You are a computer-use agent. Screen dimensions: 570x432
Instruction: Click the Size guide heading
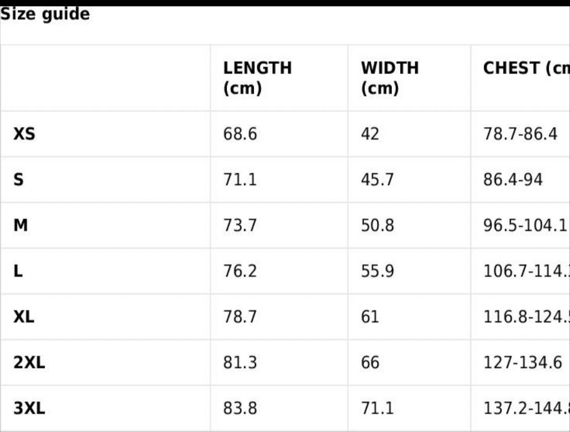(x=45, y=14)
